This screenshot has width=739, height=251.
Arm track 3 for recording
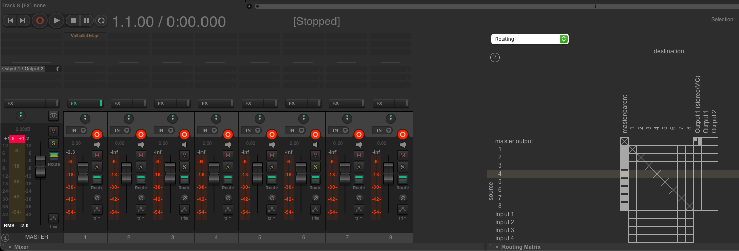click(x=184, y=135)
